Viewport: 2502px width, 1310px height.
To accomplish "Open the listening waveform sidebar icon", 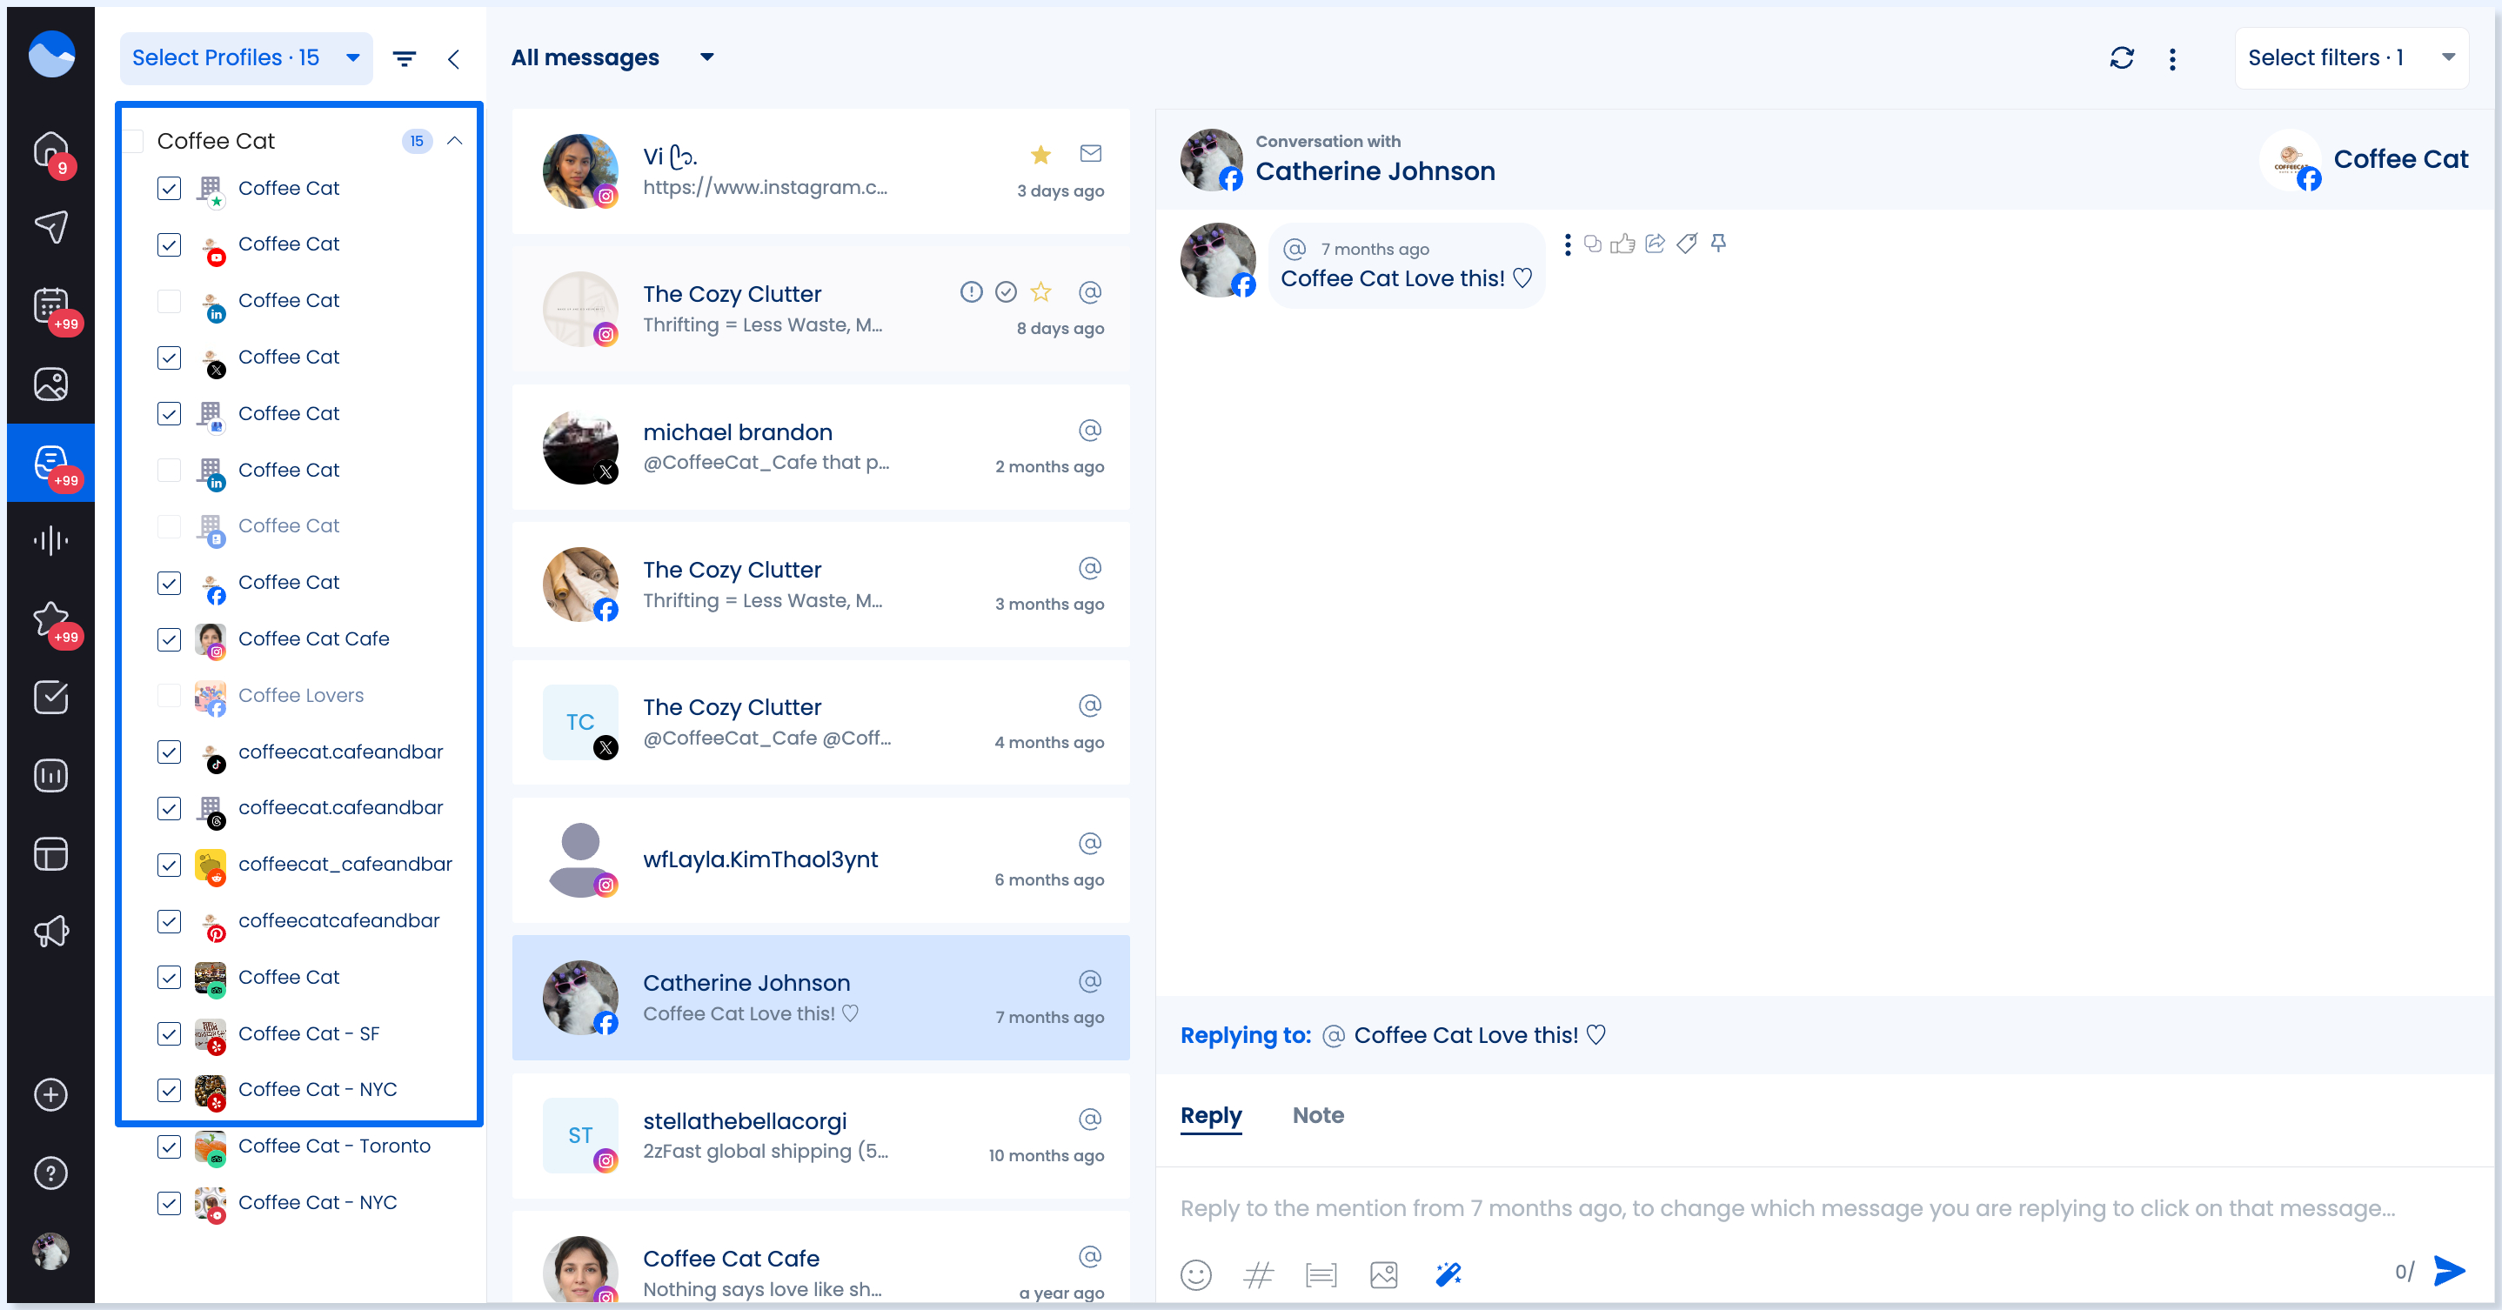I will click(50, 541).
